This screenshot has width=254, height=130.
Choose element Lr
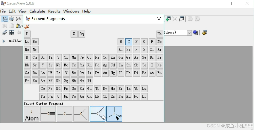144,96
